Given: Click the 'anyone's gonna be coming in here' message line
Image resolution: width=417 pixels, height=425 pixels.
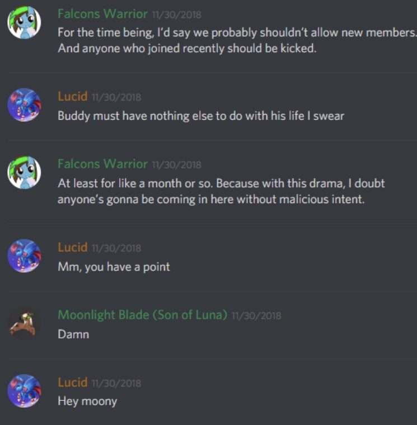Looking at the screenshot, I should coord(211,200).
